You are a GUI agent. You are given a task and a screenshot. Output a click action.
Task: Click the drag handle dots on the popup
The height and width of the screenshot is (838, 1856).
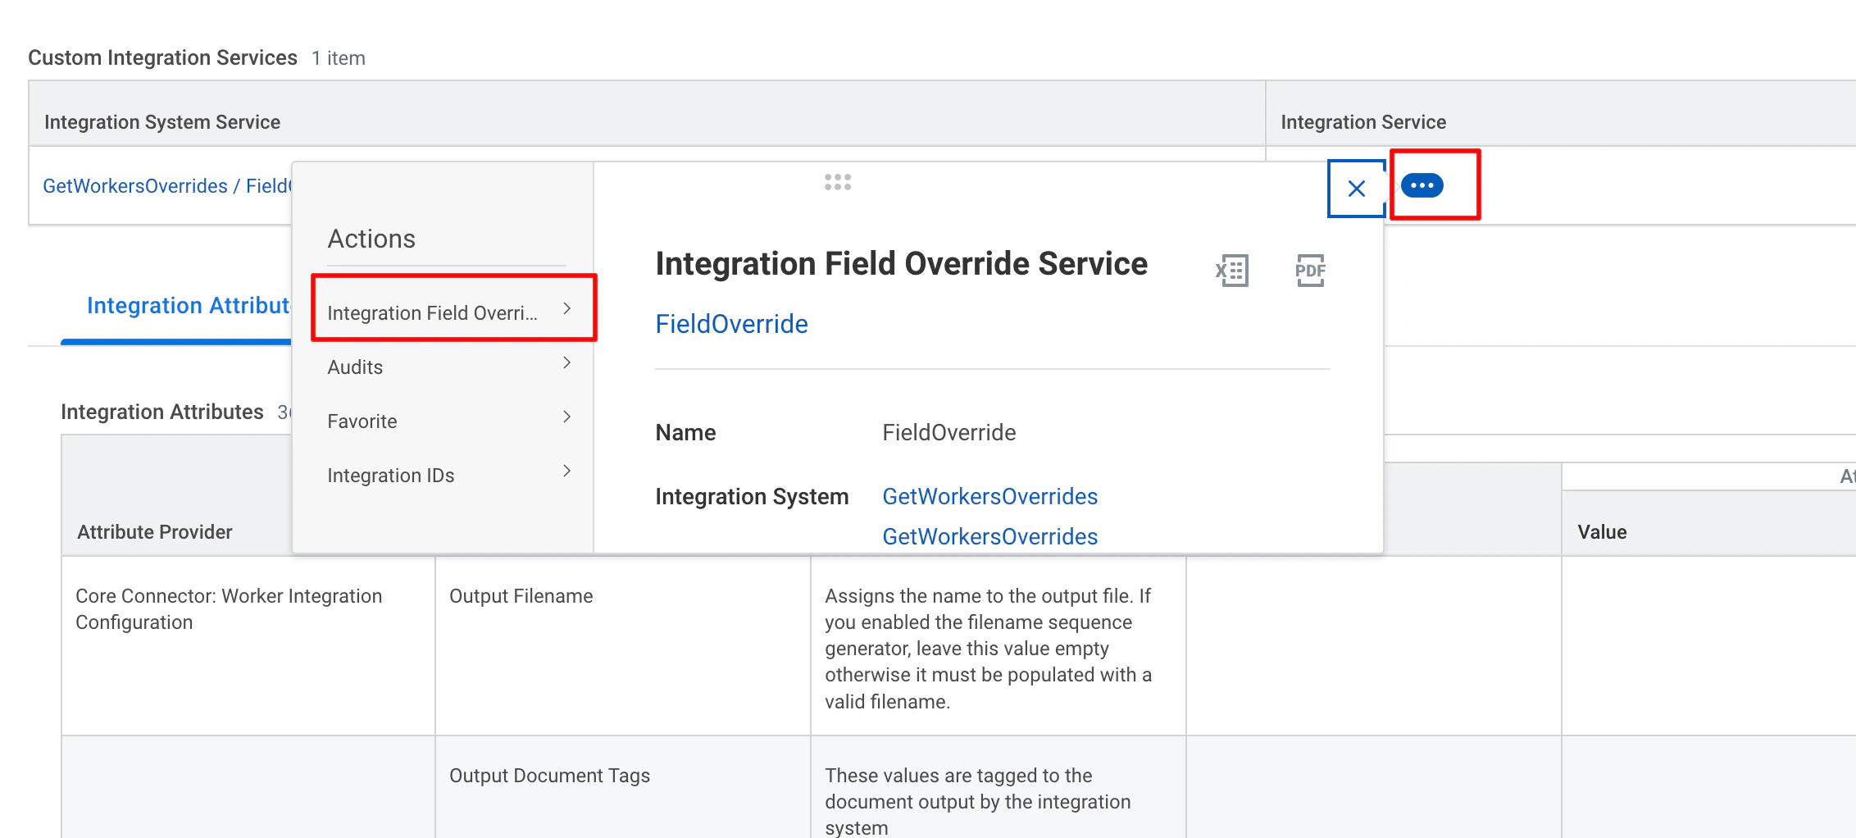[x=837, y=183]
